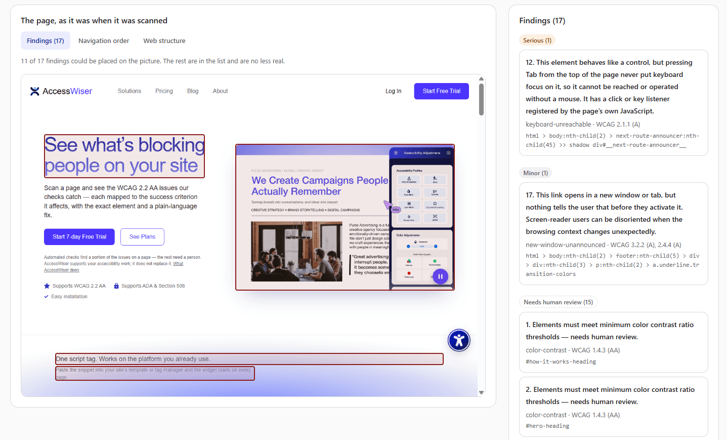This screenshot has height=440, width=727.
Task: Select the Deuteranopia green color option
Action: pos(435,262)
